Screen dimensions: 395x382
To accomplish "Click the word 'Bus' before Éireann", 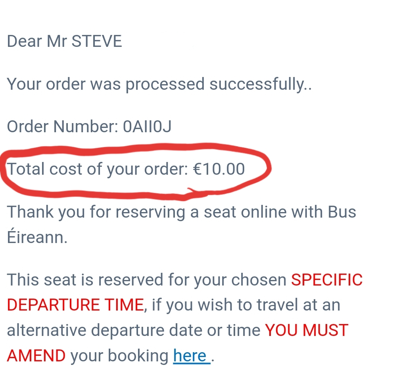I will (x=341, y=212).
